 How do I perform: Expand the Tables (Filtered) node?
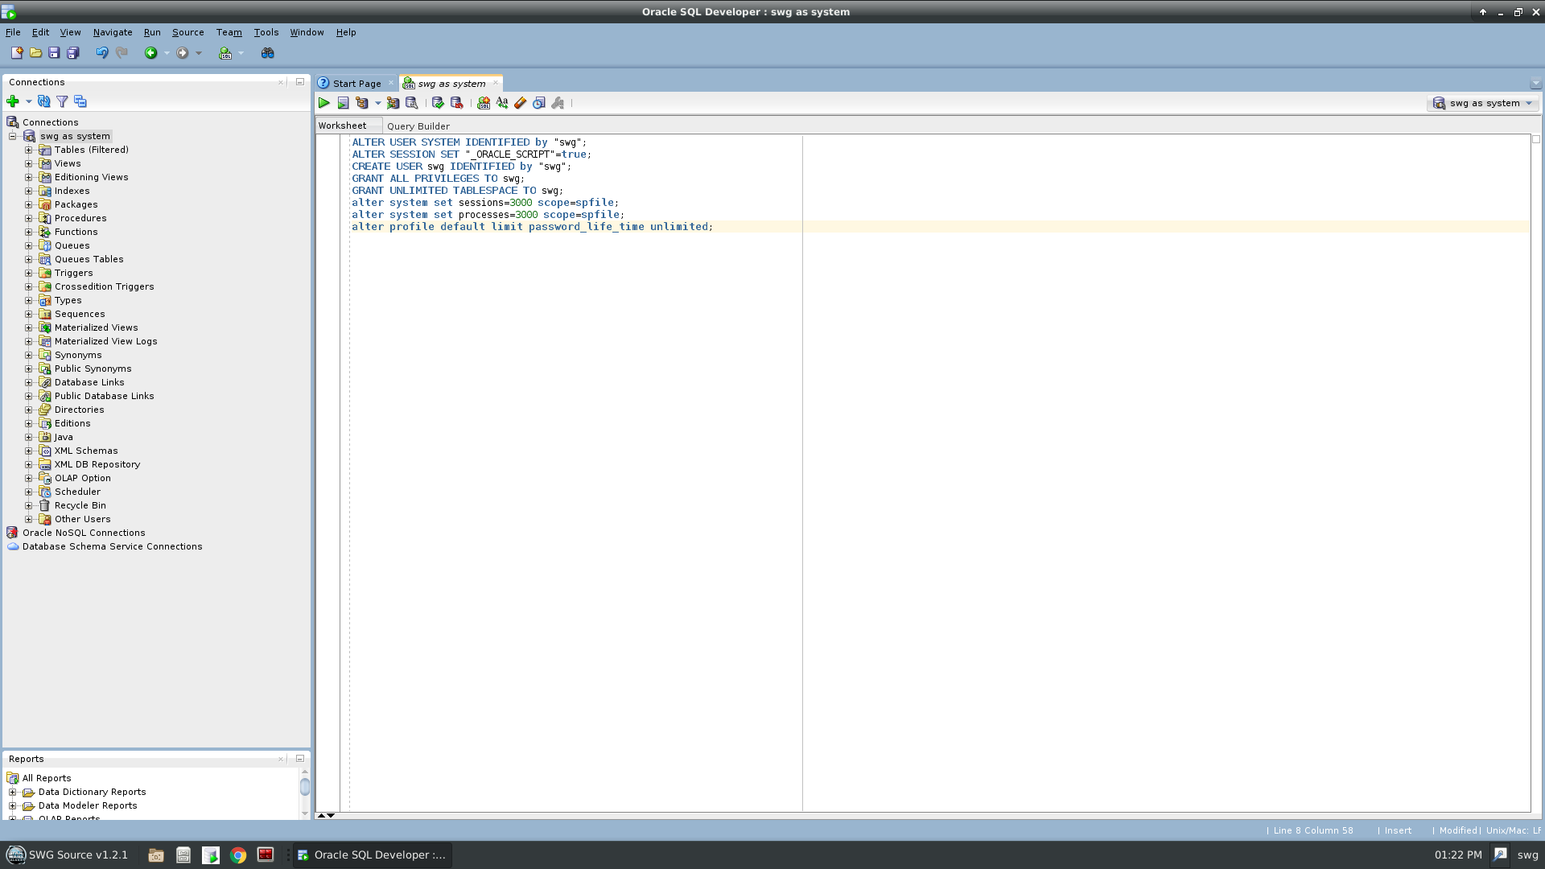coord(29,150)
